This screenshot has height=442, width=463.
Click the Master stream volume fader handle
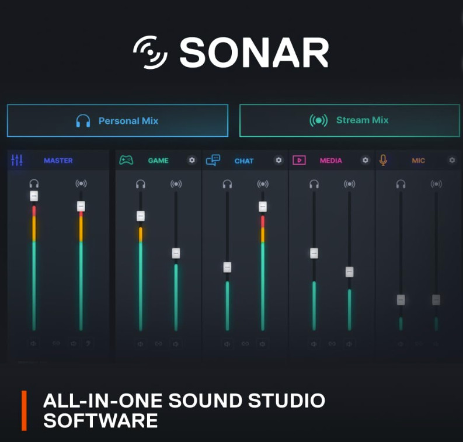point(81,206)
